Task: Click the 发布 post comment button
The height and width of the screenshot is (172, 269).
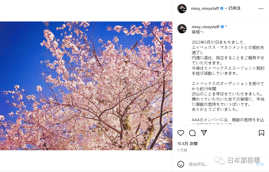Action: coord(260,164)
